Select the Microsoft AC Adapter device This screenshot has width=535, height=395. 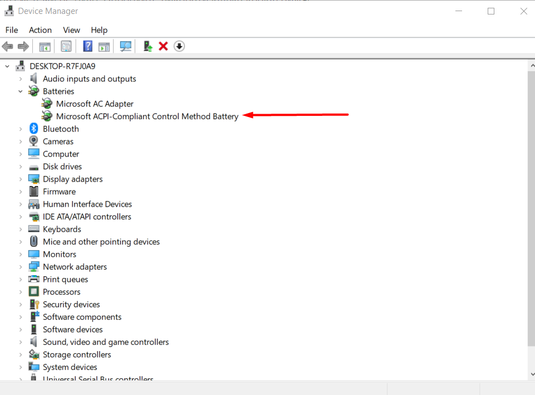click(95, 104)
